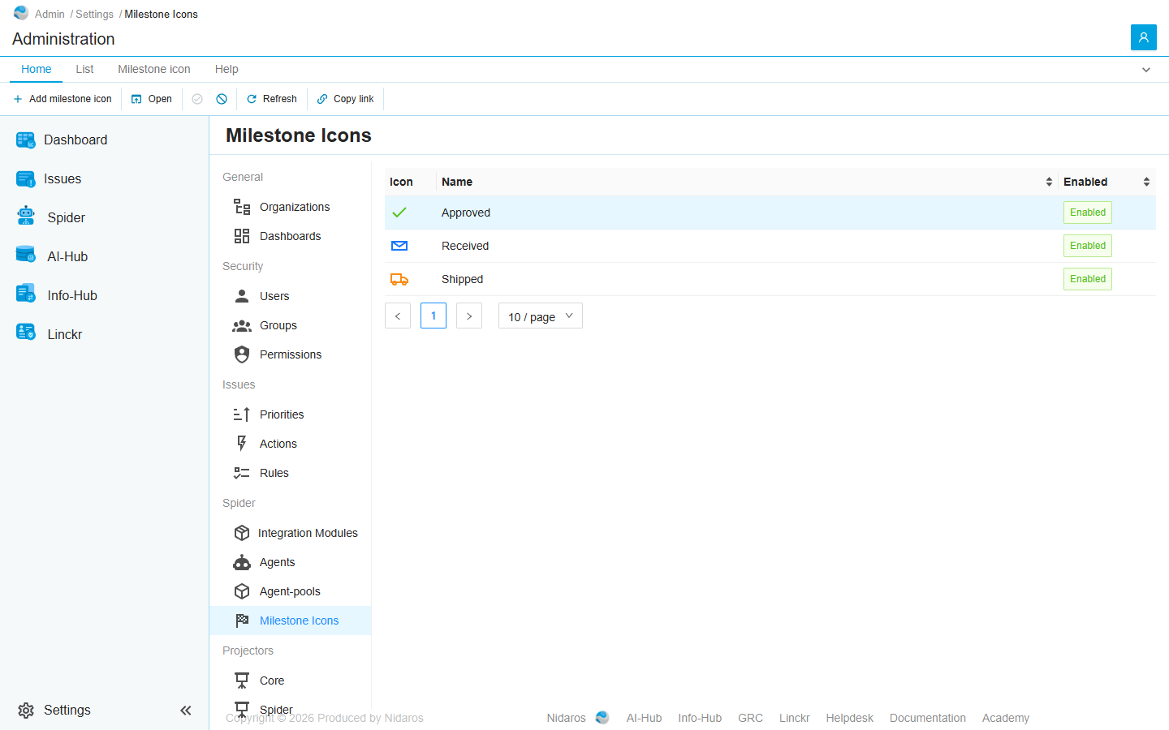Switch to the Home tab

[x=37, y=69]
